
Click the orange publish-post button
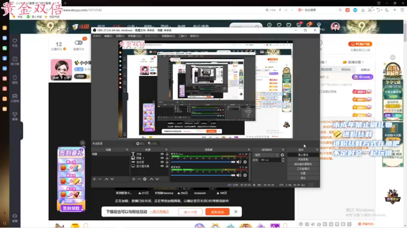pos(217,212)
